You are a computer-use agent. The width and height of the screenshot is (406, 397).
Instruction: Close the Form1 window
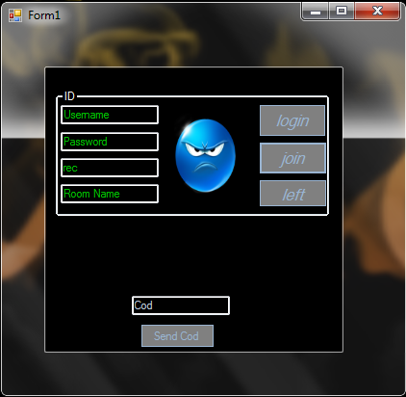(377, 12)
